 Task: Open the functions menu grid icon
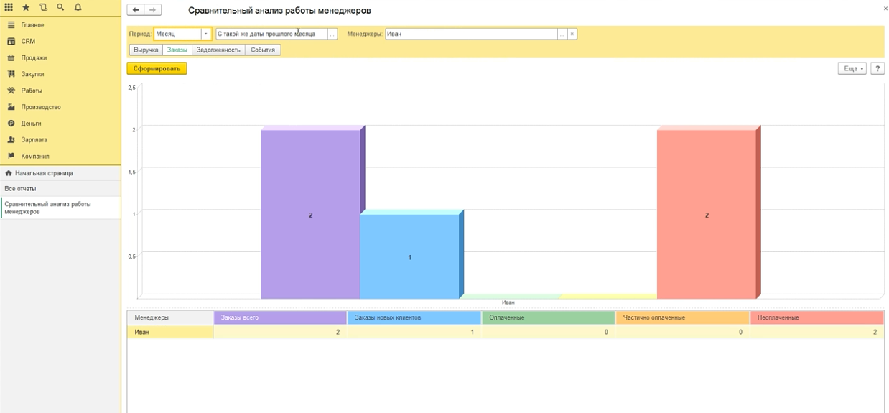click(9, 7)
